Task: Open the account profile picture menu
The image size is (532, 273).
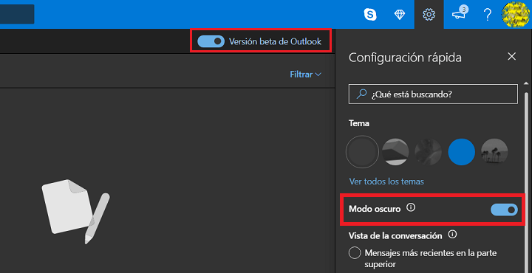Action: [x=516, y=15]
